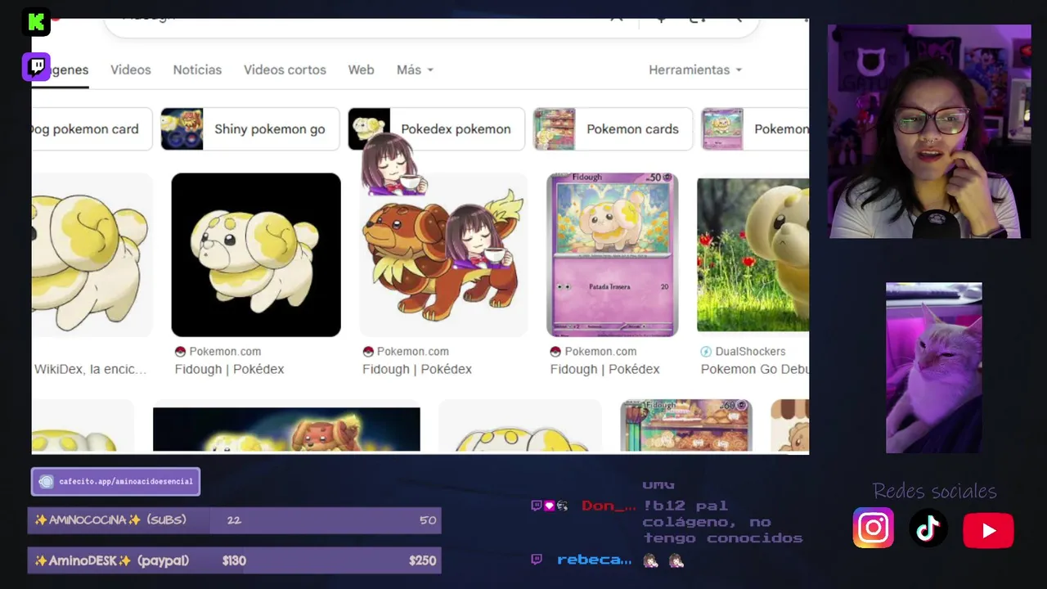1047x589 pixels.
Task: Open 'Pokemon Go Debu' result title
Action: click(755, 369)
